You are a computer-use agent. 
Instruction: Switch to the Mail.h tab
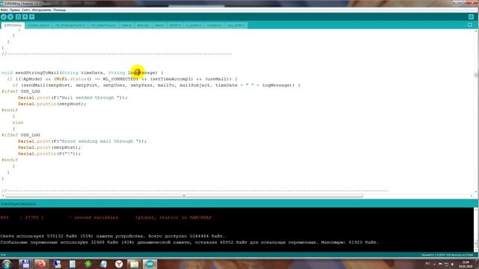159,25
